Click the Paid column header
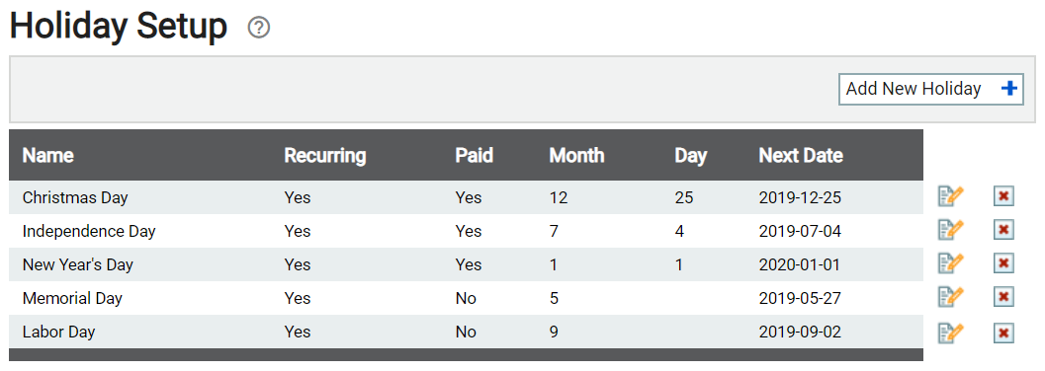The image size is (1045, 371). (x=474, y=156)
